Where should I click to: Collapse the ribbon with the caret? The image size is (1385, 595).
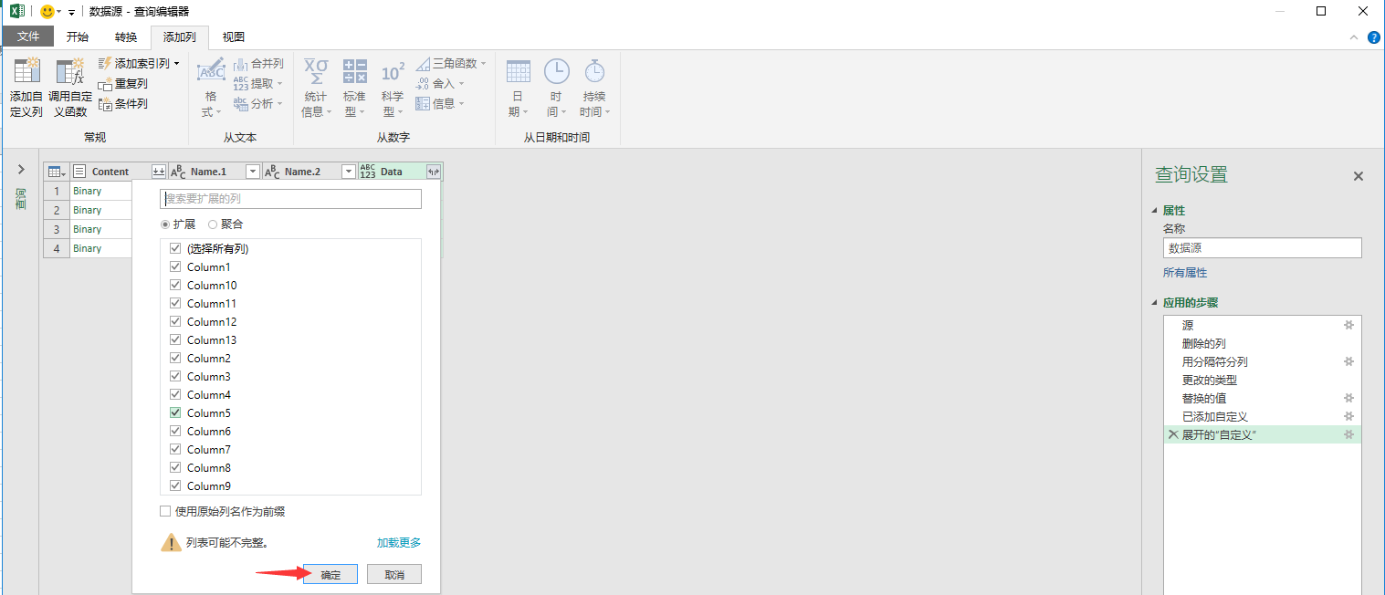pos(1353,37)
